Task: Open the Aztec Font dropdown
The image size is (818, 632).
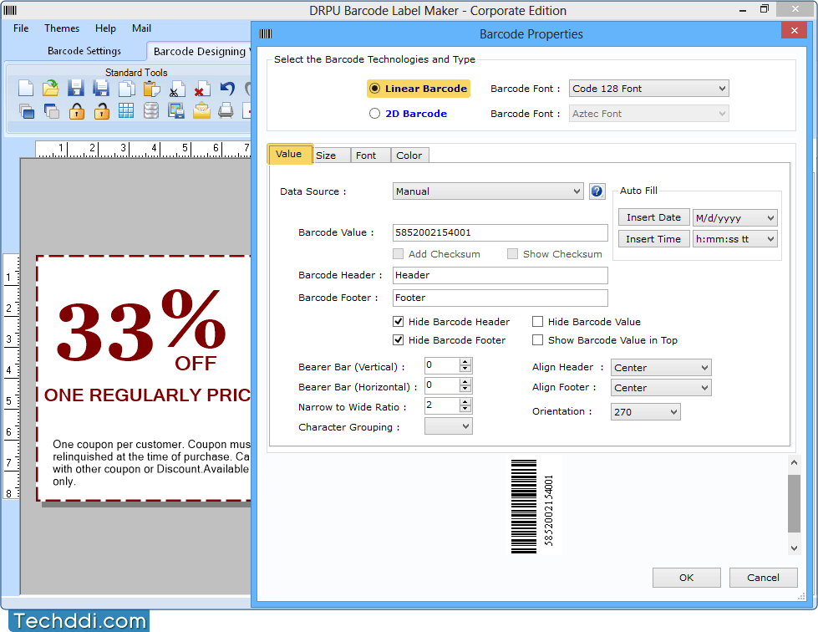Action: click(x=648, y=114)
